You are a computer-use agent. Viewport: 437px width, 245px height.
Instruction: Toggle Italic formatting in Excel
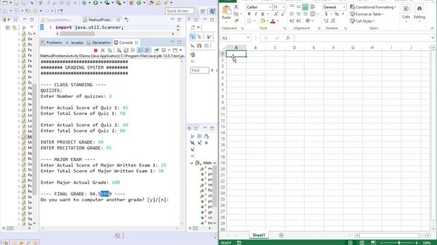(256, 14)
